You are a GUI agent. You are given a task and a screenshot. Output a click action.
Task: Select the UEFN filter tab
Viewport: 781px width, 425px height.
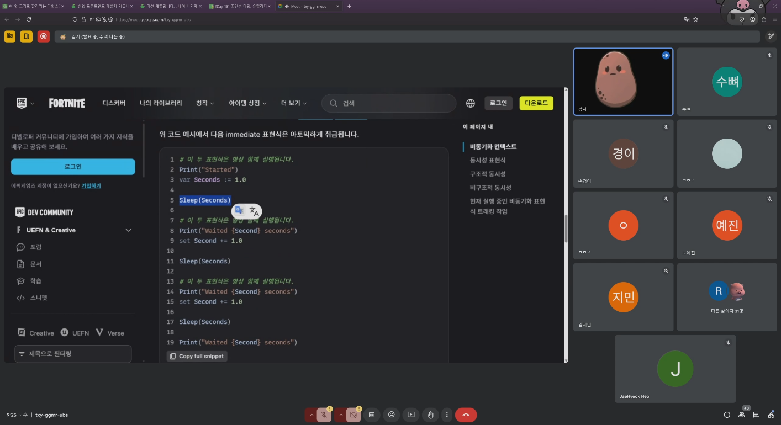point(75,333)
